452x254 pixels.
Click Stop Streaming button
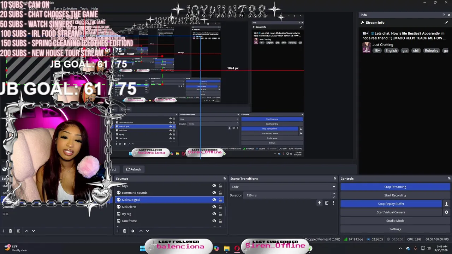(x=395, y=187)
